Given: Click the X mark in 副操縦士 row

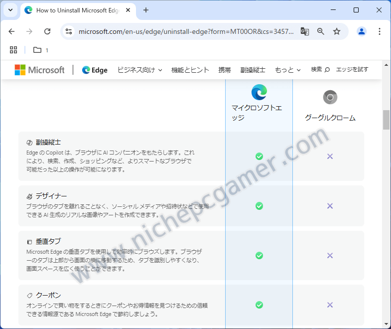Looking at the screenshot, I should [330, 156].
